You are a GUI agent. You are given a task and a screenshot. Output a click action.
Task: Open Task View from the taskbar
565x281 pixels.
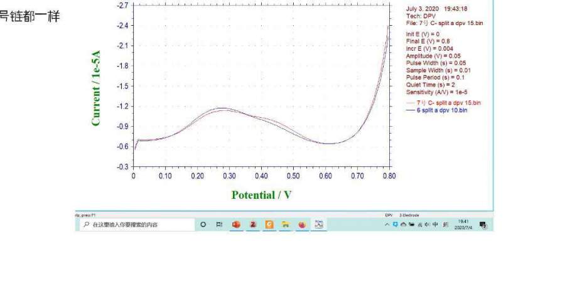(219, 225)
